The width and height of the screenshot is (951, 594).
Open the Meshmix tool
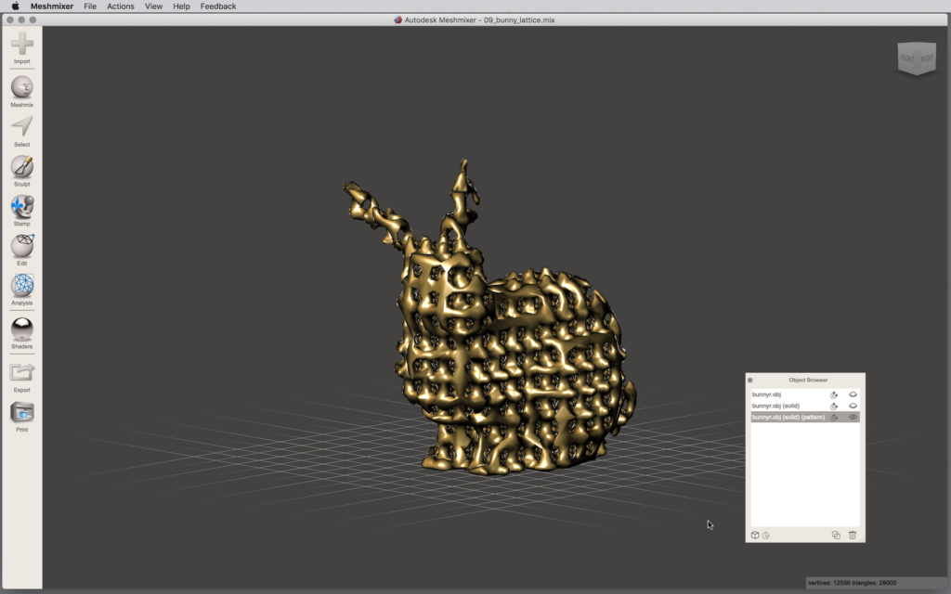(x=22, y=87)
